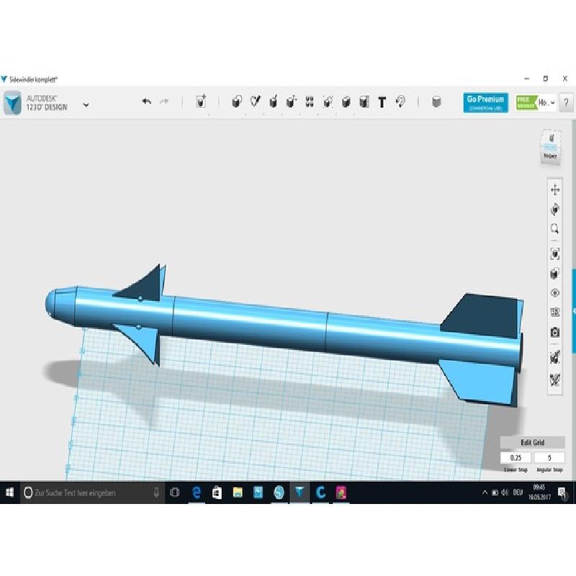Open the notification center icon in the taskbar
The height and width of the screenshot is (576, 576).
tap(562, 492)
